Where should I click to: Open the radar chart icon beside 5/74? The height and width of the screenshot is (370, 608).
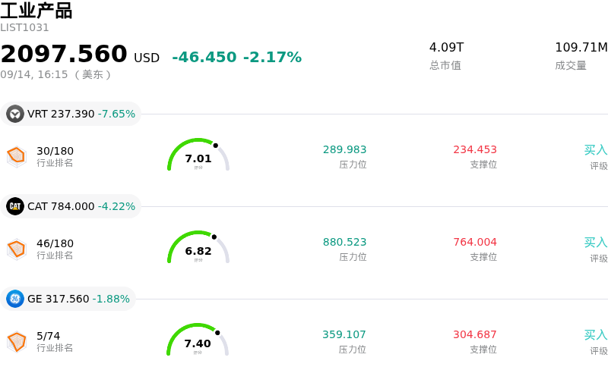tap(17, 341)
